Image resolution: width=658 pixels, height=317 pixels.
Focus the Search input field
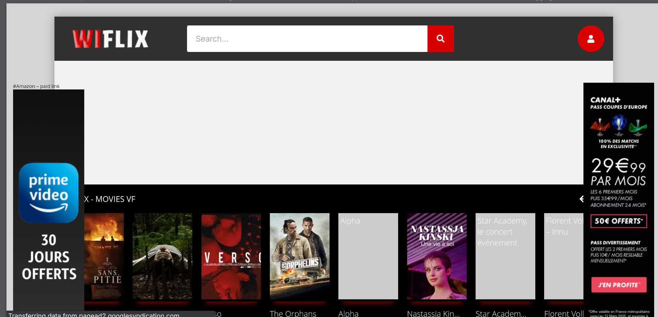pos(307,39)
